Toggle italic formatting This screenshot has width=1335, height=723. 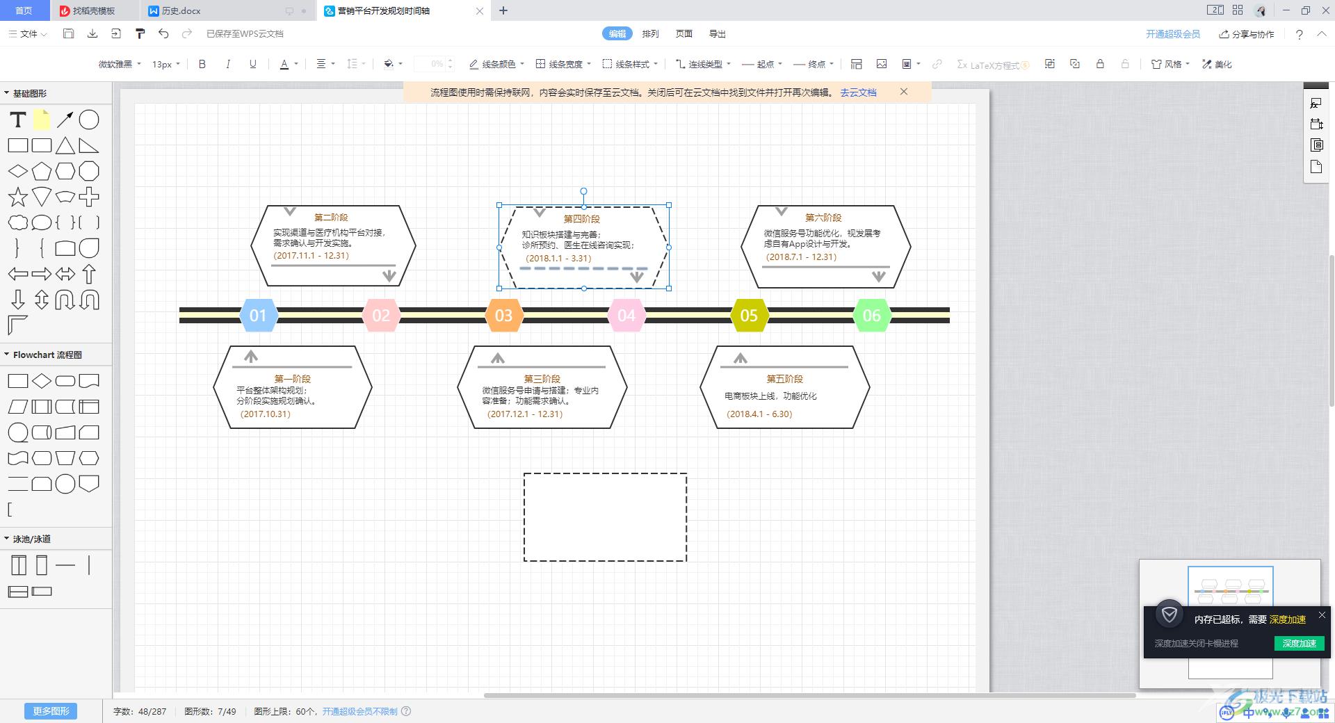(x=227, y=64)
